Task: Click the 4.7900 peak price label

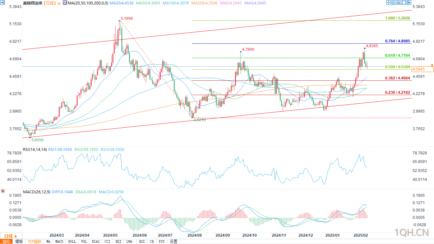Action: (x=248, y=49)
